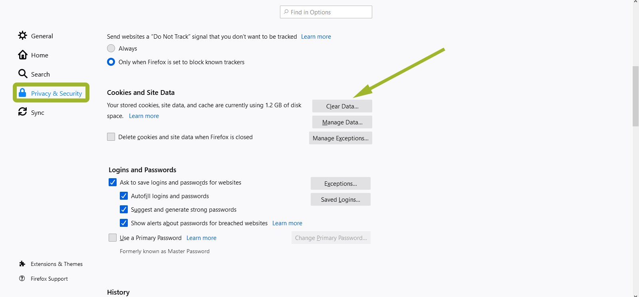Click the General gear icon
Viewport: 639px width, 297px height.
23,35
